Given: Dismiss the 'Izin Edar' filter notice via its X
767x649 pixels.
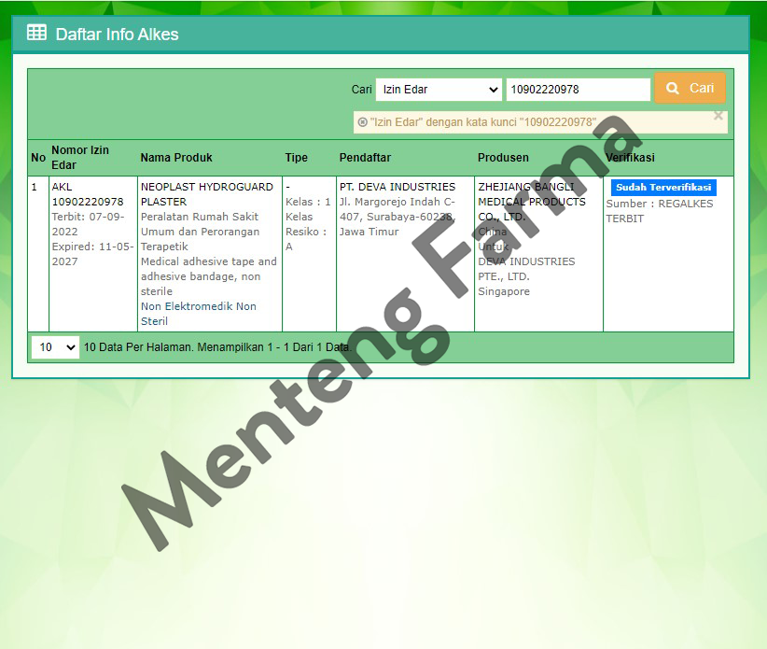Looking at the screenshot, I should pyautogui.click(x=718, y=116).
